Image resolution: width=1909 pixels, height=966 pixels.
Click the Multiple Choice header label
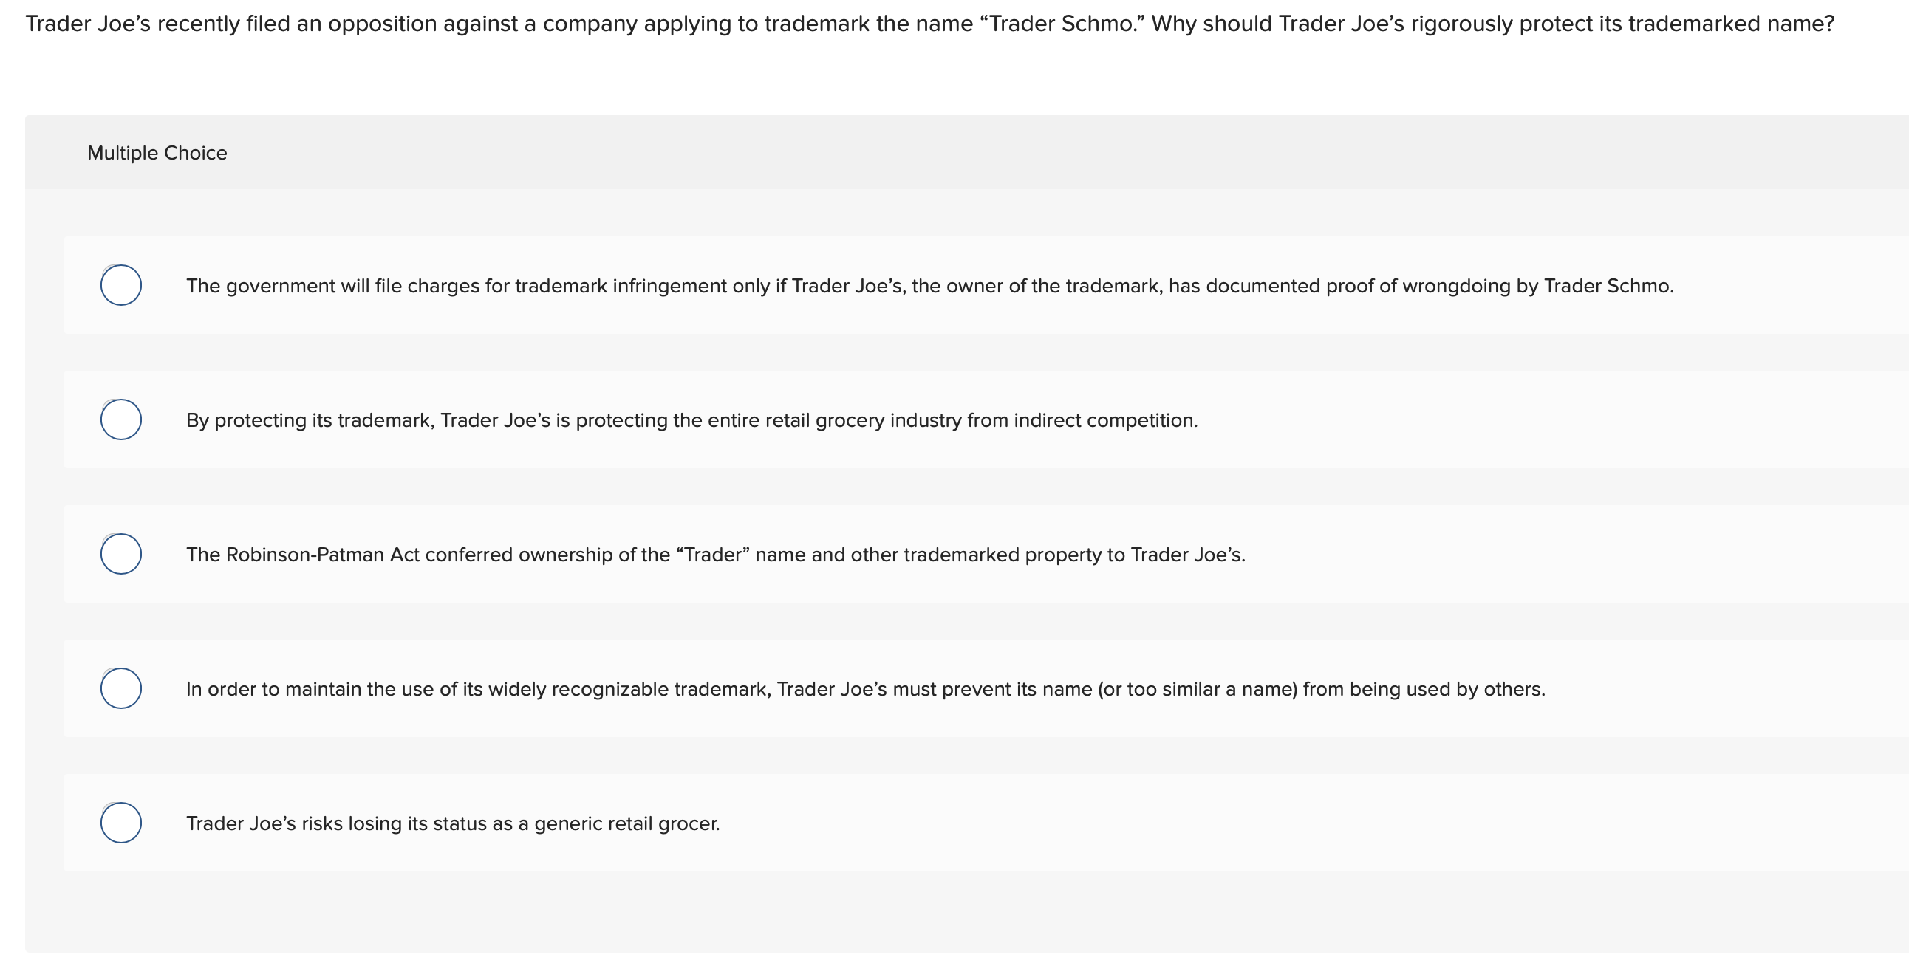click(157, 153)
